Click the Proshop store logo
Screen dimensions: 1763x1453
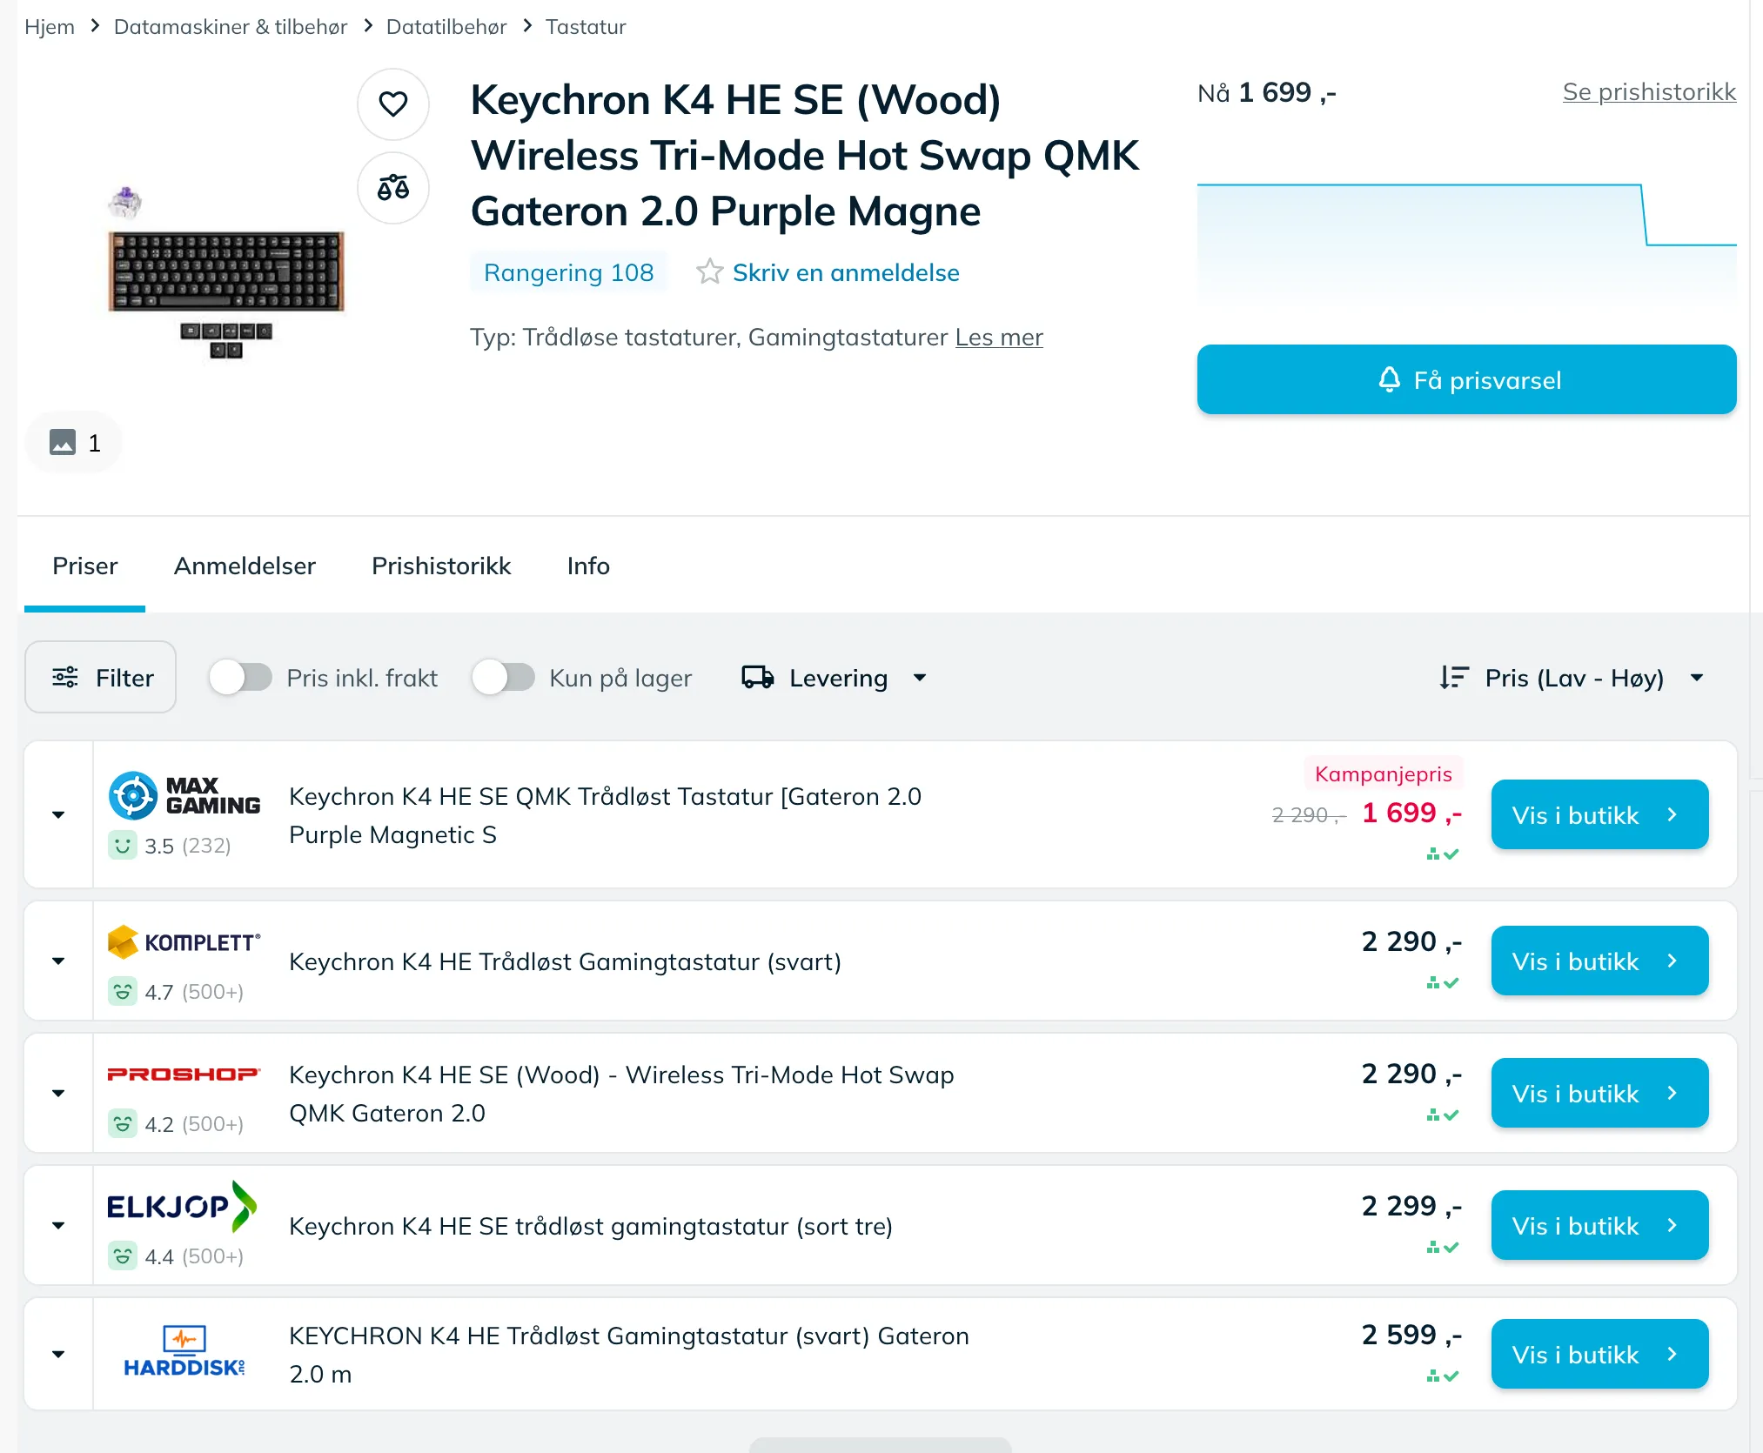coord(184,1075)
